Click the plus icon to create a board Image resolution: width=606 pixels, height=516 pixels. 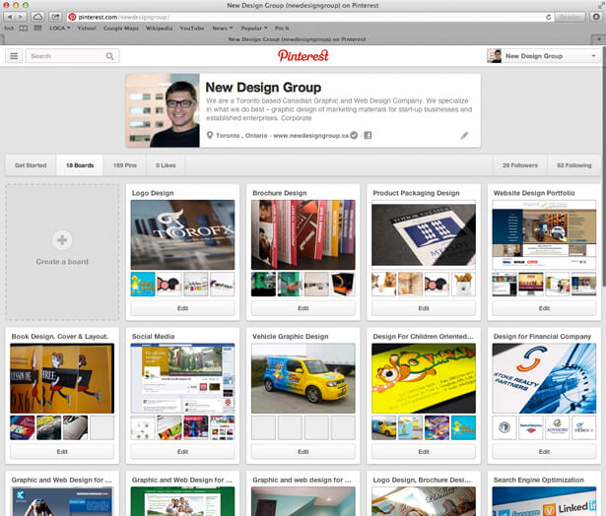(62, 240)
